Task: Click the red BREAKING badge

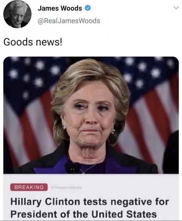Action: (x=29, y=187)
